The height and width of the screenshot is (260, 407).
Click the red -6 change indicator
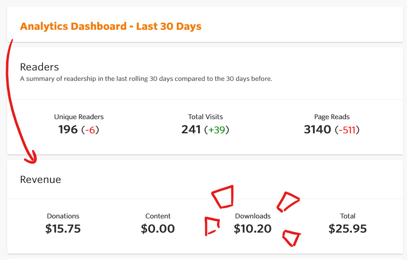click(x=90, y=130)
